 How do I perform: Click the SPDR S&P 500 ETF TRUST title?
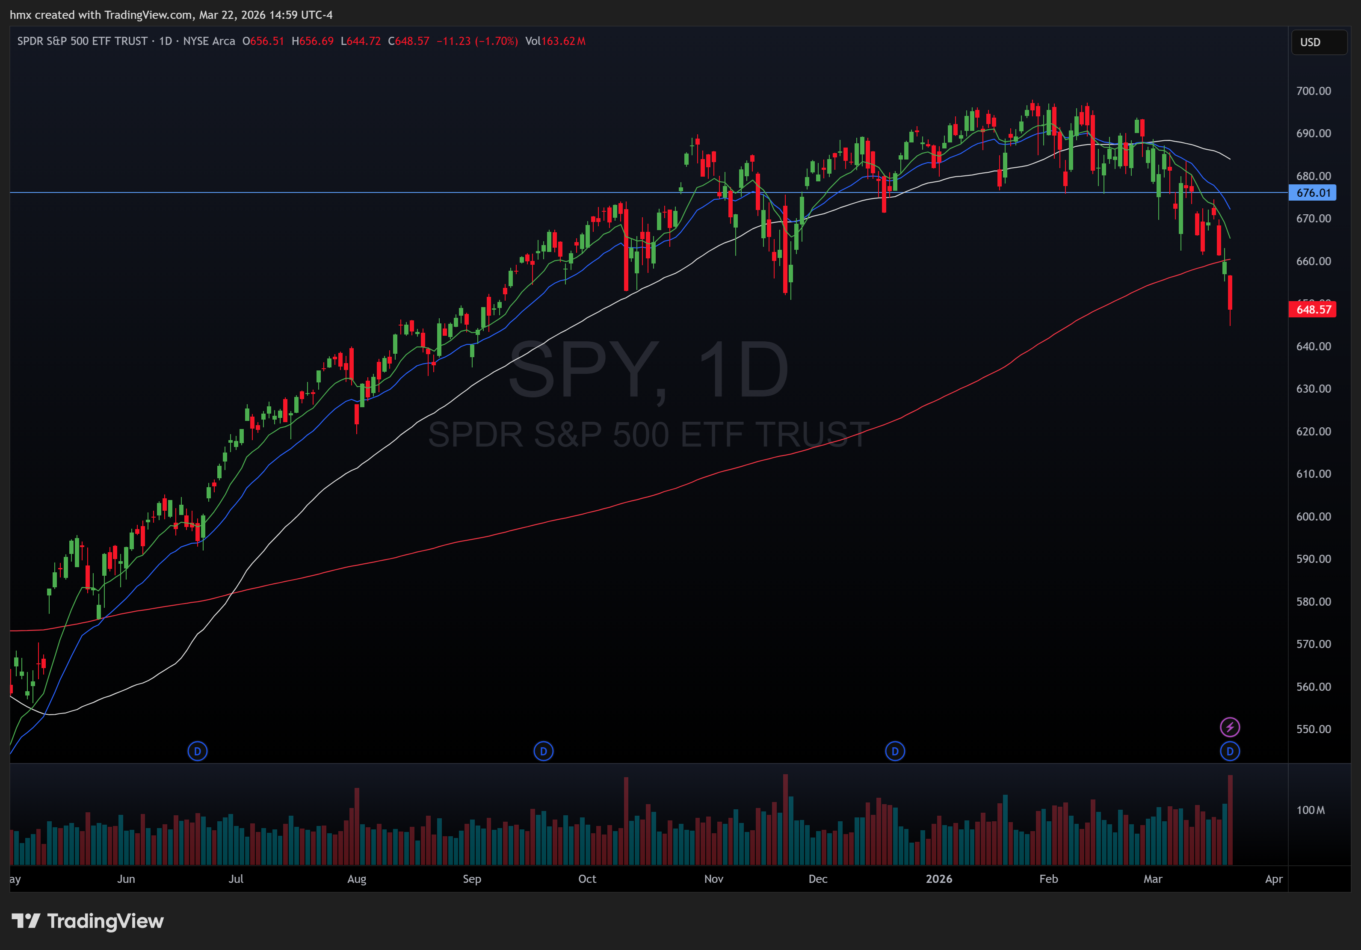pyautogui.click(x=82, y=41)
